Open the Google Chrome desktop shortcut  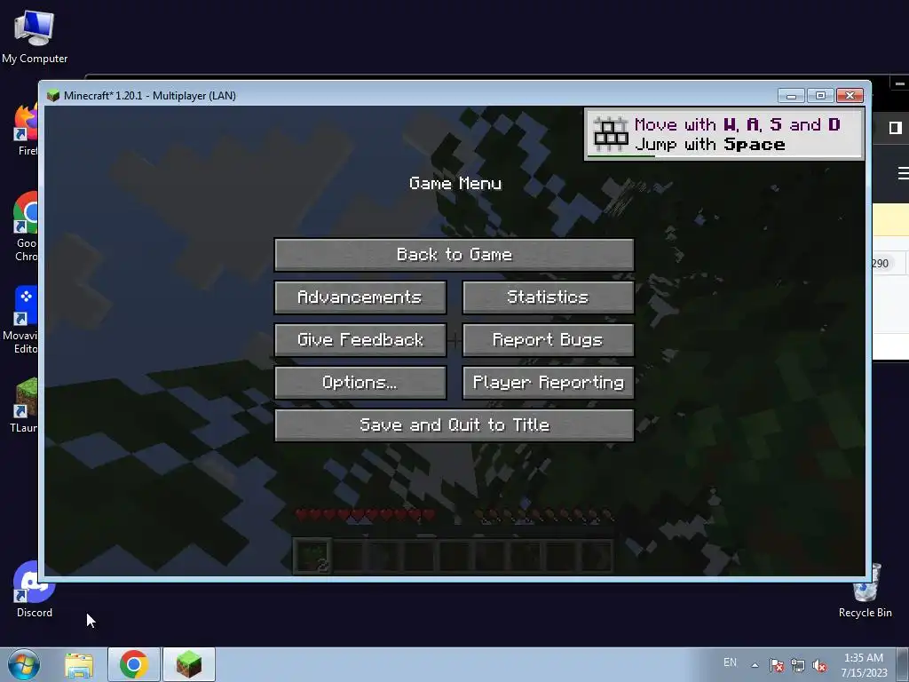click(26, 226)
